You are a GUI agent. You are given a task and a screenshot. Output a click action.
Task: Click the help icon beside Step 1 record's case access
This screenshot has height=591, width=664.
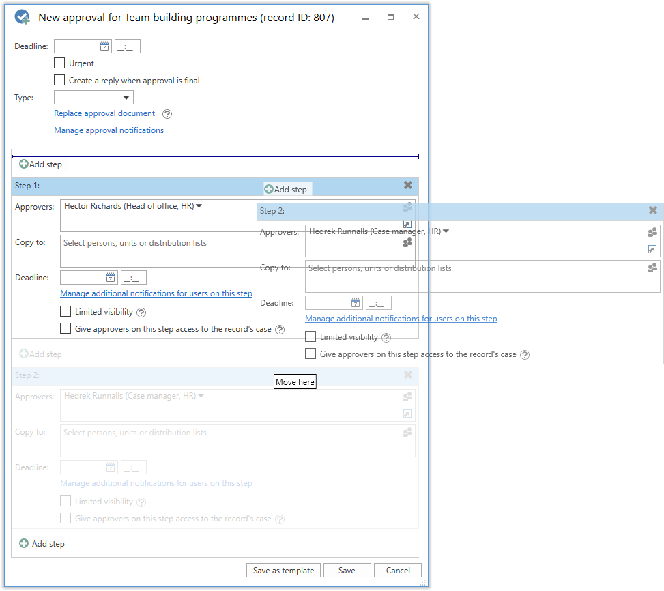(x=279, y=330)
